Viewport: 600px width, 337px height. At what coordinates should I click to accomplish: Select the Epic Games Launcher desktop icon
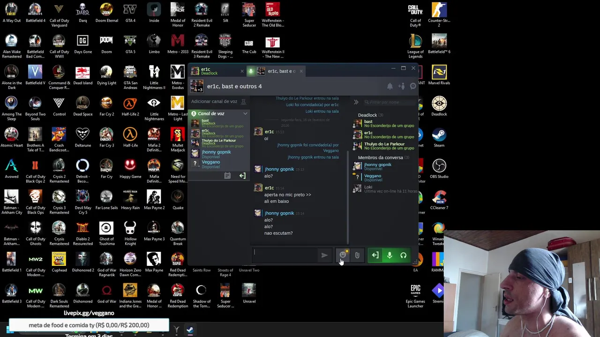[415, 296]
